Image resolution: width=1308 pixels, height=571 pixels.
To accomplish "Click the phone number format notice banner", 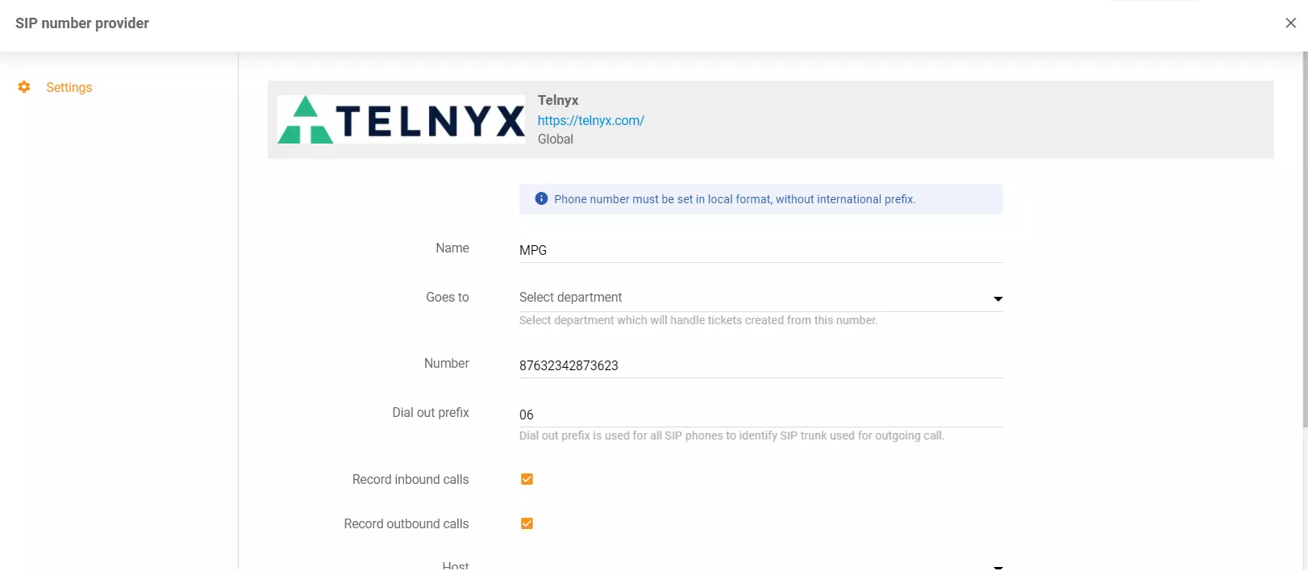I will pos(760,198).
